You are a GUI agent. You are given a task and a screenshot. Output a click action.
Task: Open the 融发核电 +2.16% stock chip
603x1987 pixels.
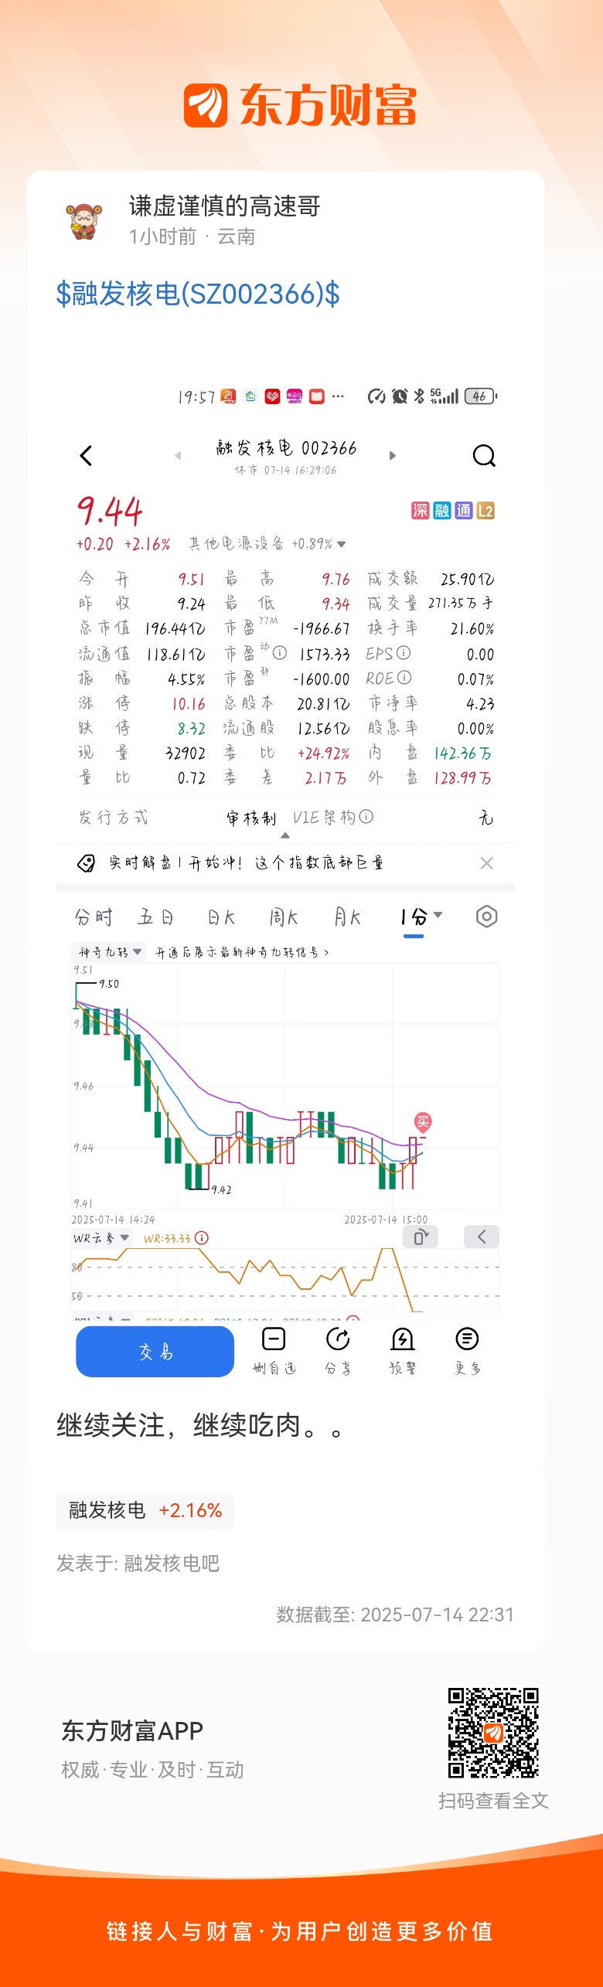(x=145, y=1510)
